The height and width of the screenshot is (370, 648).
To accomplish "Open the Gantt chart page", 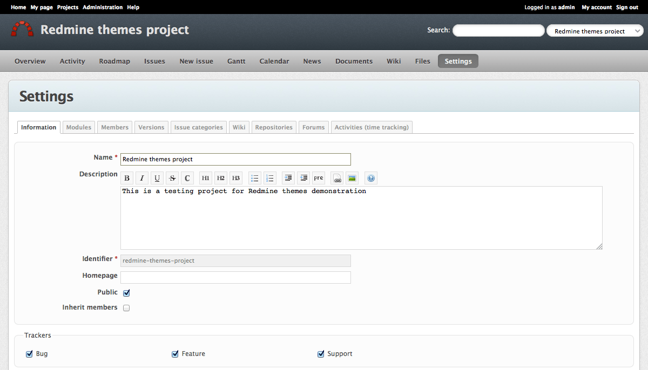I will 237,61.
